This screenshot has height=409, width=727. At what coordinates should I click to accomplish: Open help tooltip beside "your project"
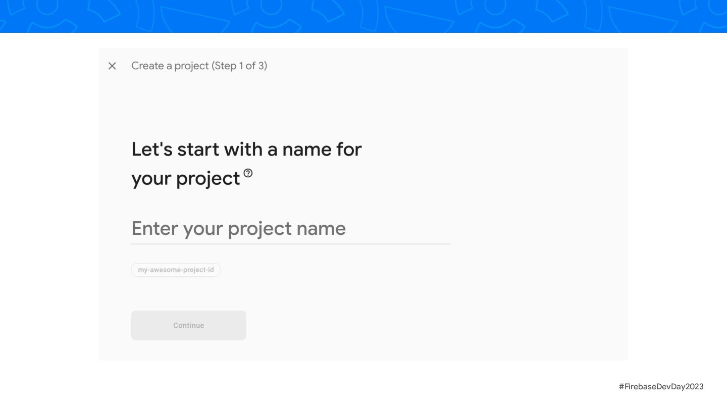point(248,173)
